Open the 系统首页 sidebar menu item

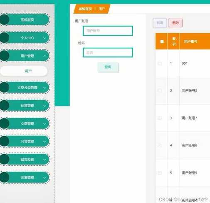tap(25, 20)
